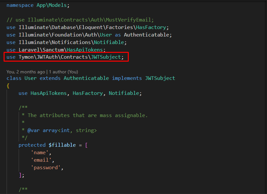Click 'Notifiable' in the Illuminate\Notifications import
267x194 pixels.
tap(109, 42)
